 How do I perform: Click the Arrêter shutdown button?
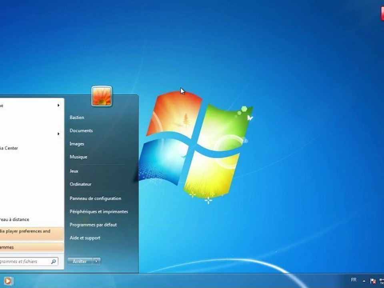[x=80, y=261]
